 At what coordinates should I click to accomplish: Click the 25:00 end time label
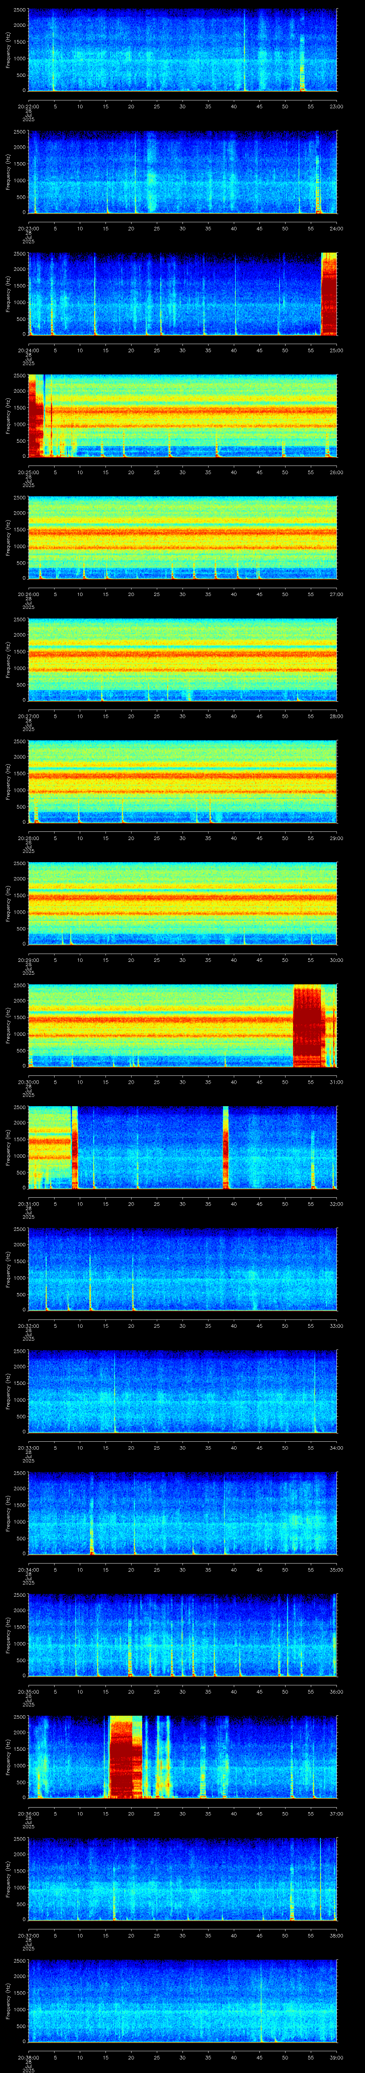tap(336, 350)
